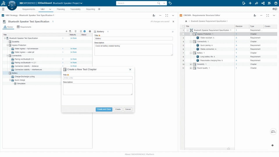Collapse Battery chapter in ENOVIA
Screen dimensions: 279x157
[x=191, y=53]
